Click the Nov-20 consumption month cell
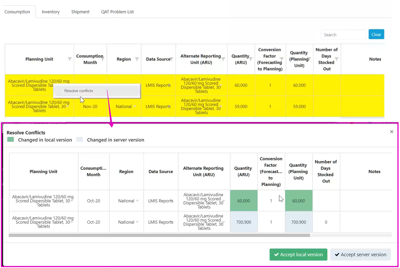 pos(90,106)
